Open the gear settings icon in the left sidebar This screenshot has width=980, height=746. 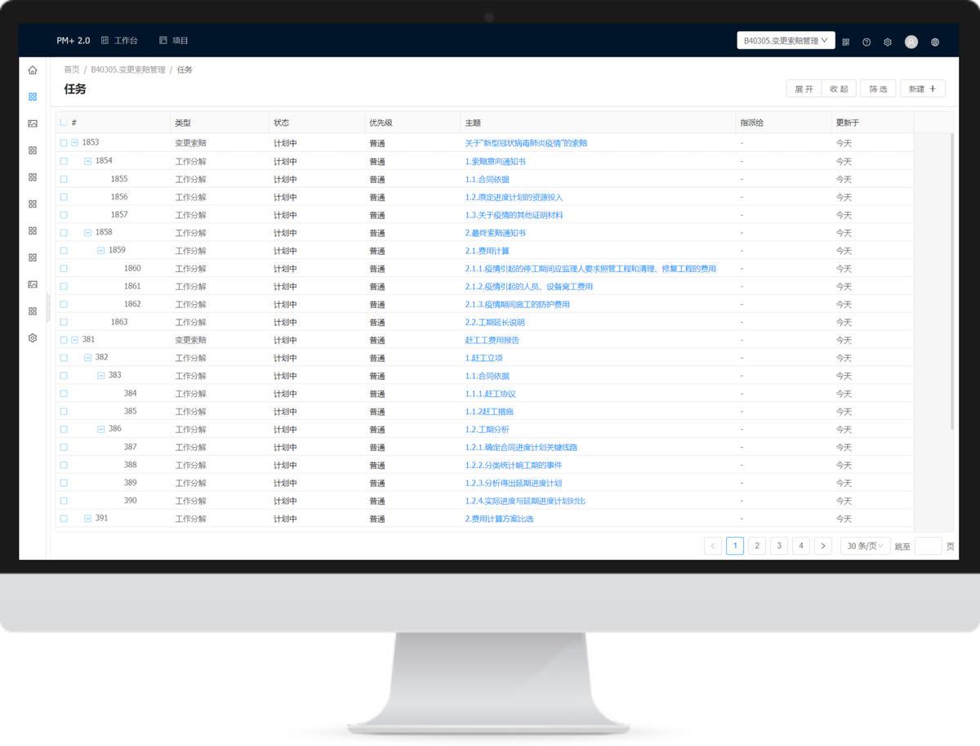coord(33,337)
